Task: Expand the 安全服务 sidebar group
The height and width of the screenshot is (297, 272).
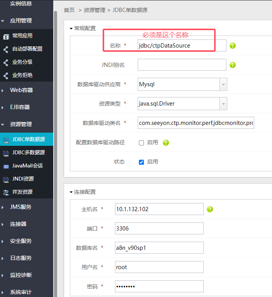Action: tap(2, 241)
